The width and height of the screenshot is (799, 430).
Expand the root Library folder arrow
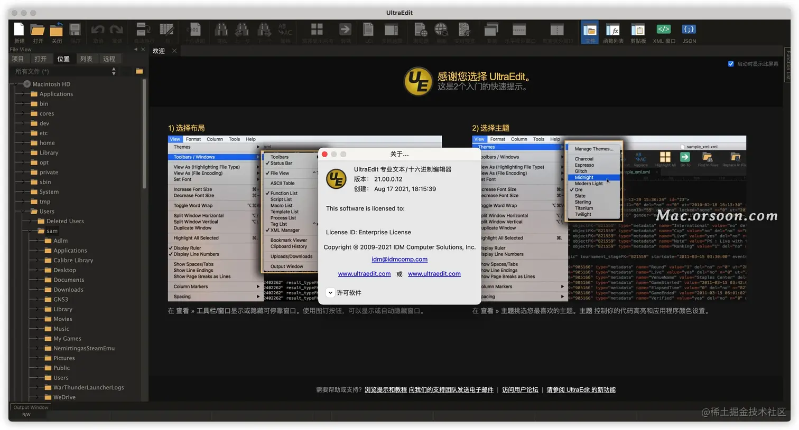point(24,152)
